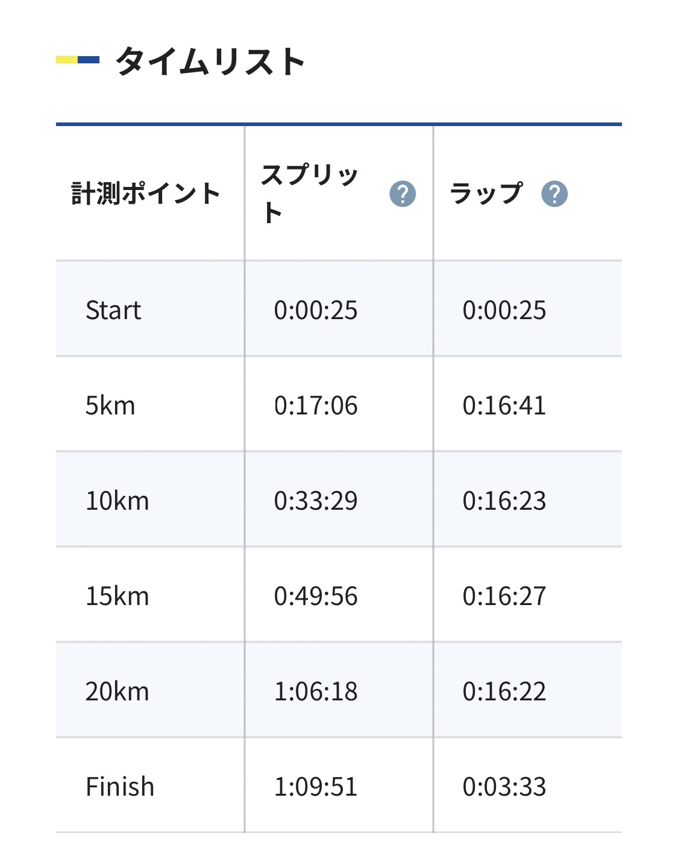Click the 5km measurement point

(110, 406)
